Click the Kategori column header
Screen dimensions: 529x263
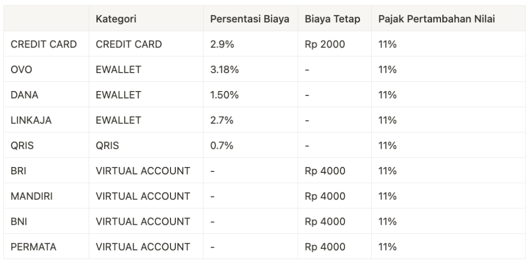click(x=116, y=19)
